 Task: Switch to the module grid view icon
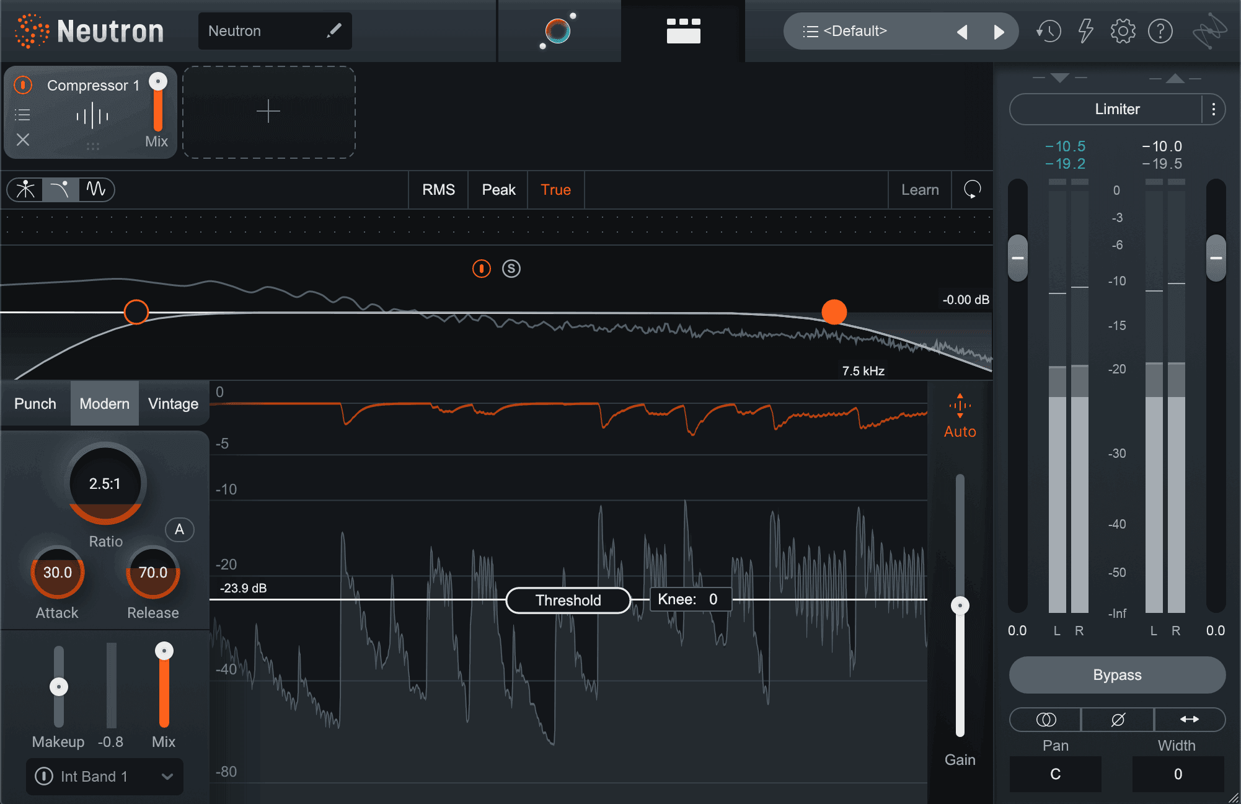pos(683,30)
